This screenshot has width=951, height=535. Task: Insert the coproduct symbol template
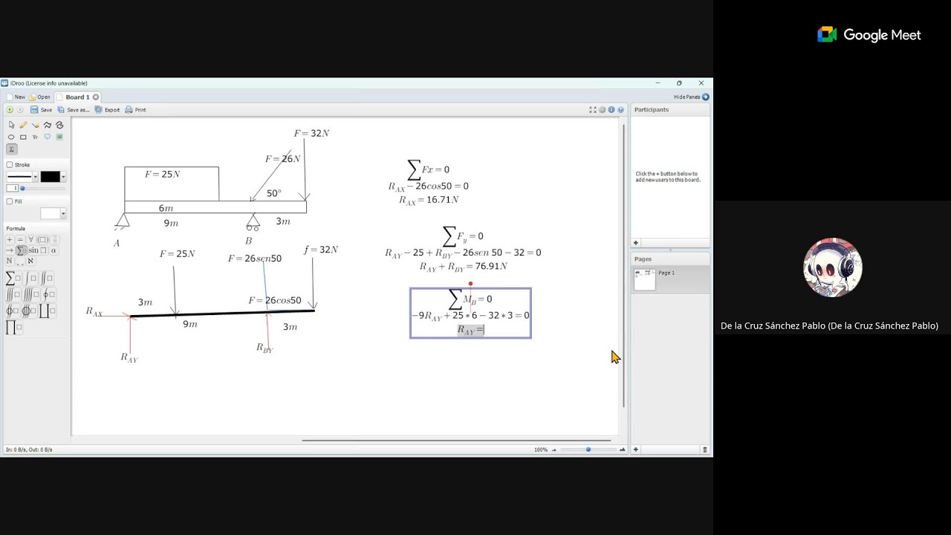pyautogui.click(x=47, y=311)
